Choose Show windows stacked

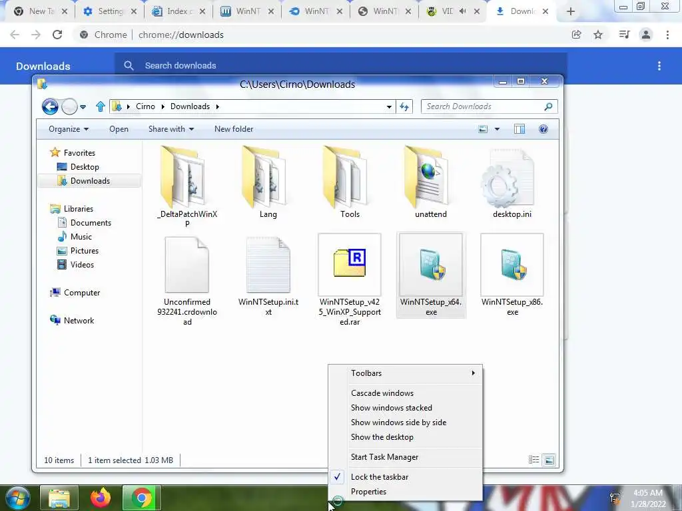pyautogui.click(x=406, y=408)
